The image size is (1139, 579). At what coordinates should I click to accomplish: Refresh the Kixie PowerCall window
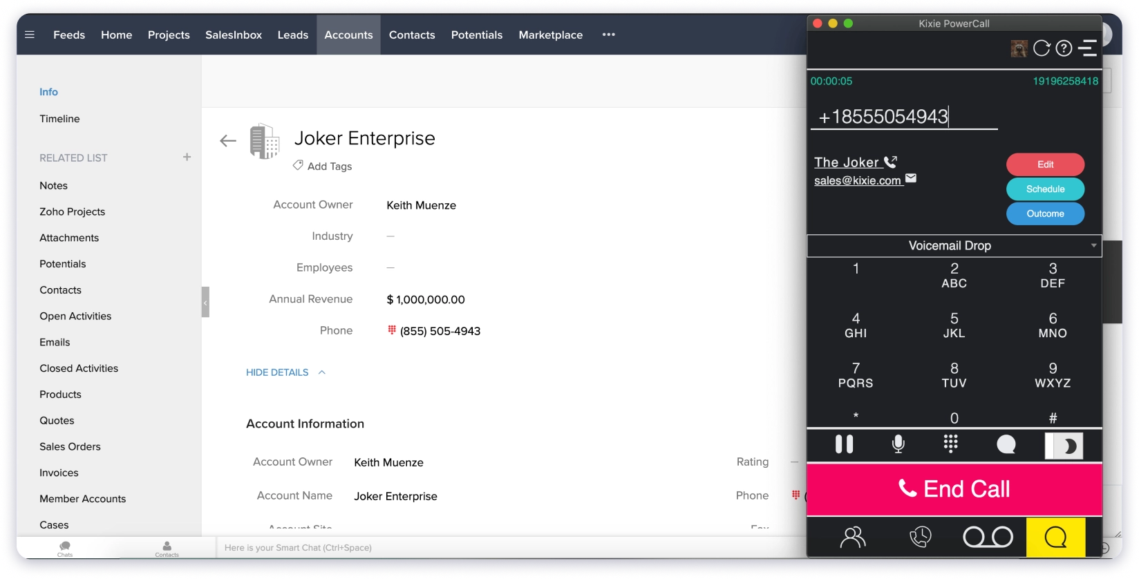tap(1042, 48)
